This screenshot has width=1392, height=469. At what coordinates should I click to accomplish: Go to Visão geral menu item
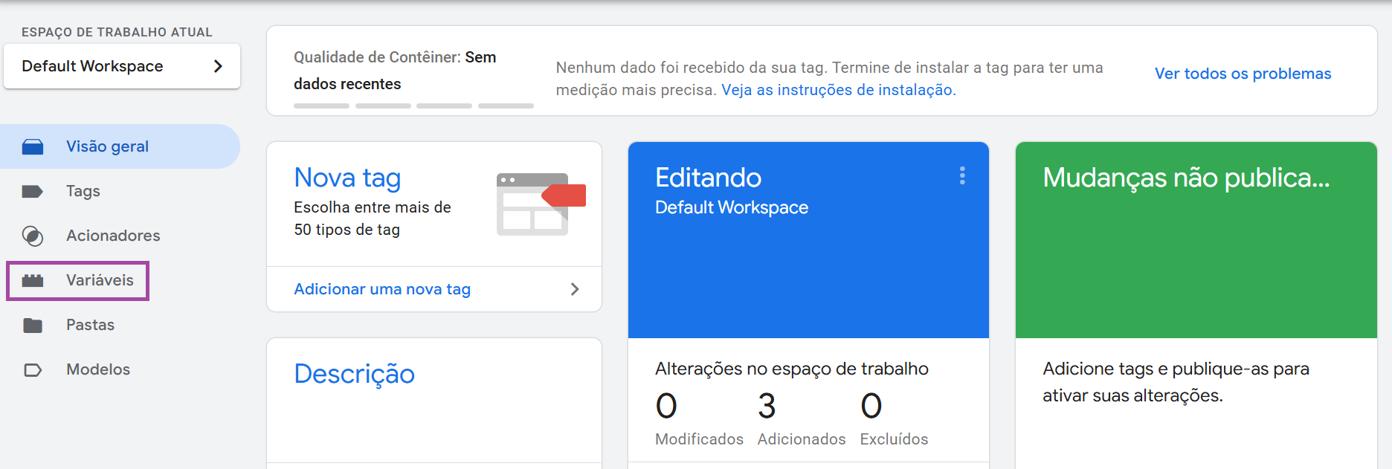tap(120, 146)
